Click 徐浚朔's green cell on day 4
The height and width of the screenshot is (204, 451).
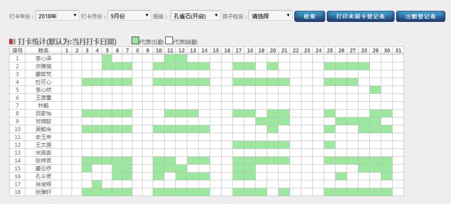pyautogui.click(x=97, y=184)
